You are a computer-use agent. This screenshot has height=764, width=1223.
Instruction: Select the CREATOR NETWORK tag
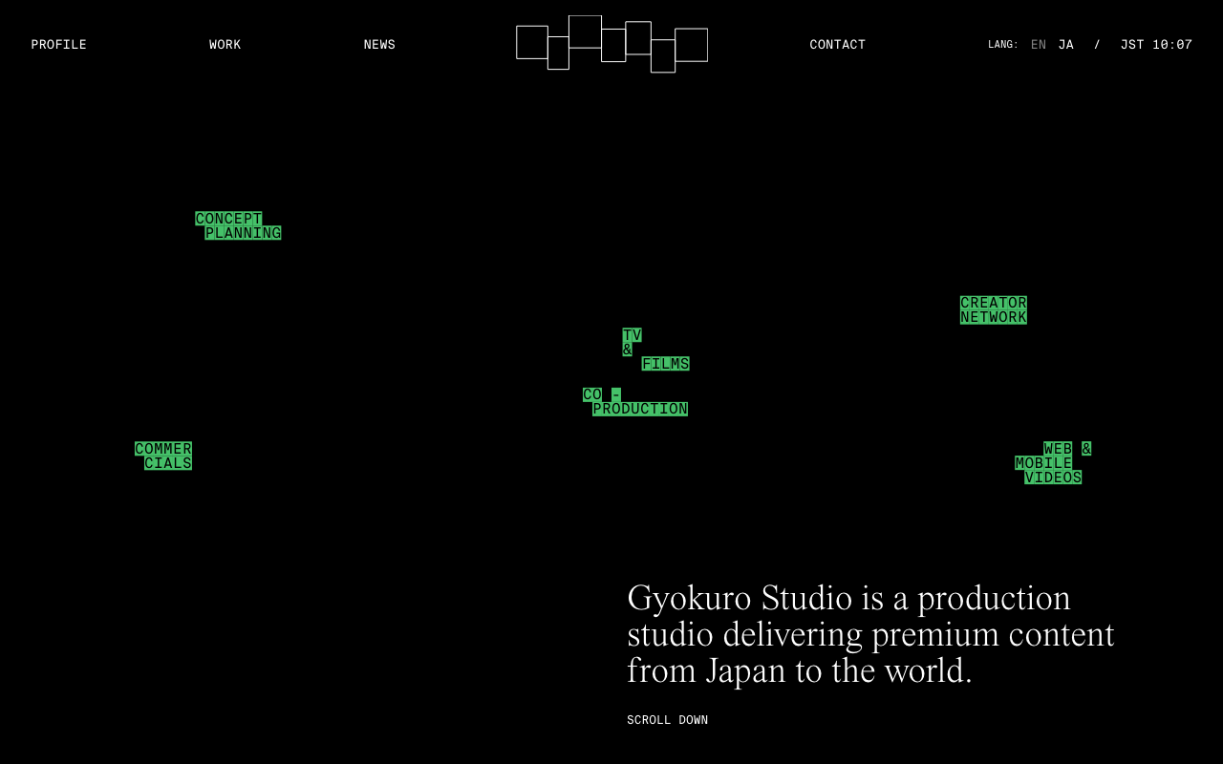[x=994, y=310]
